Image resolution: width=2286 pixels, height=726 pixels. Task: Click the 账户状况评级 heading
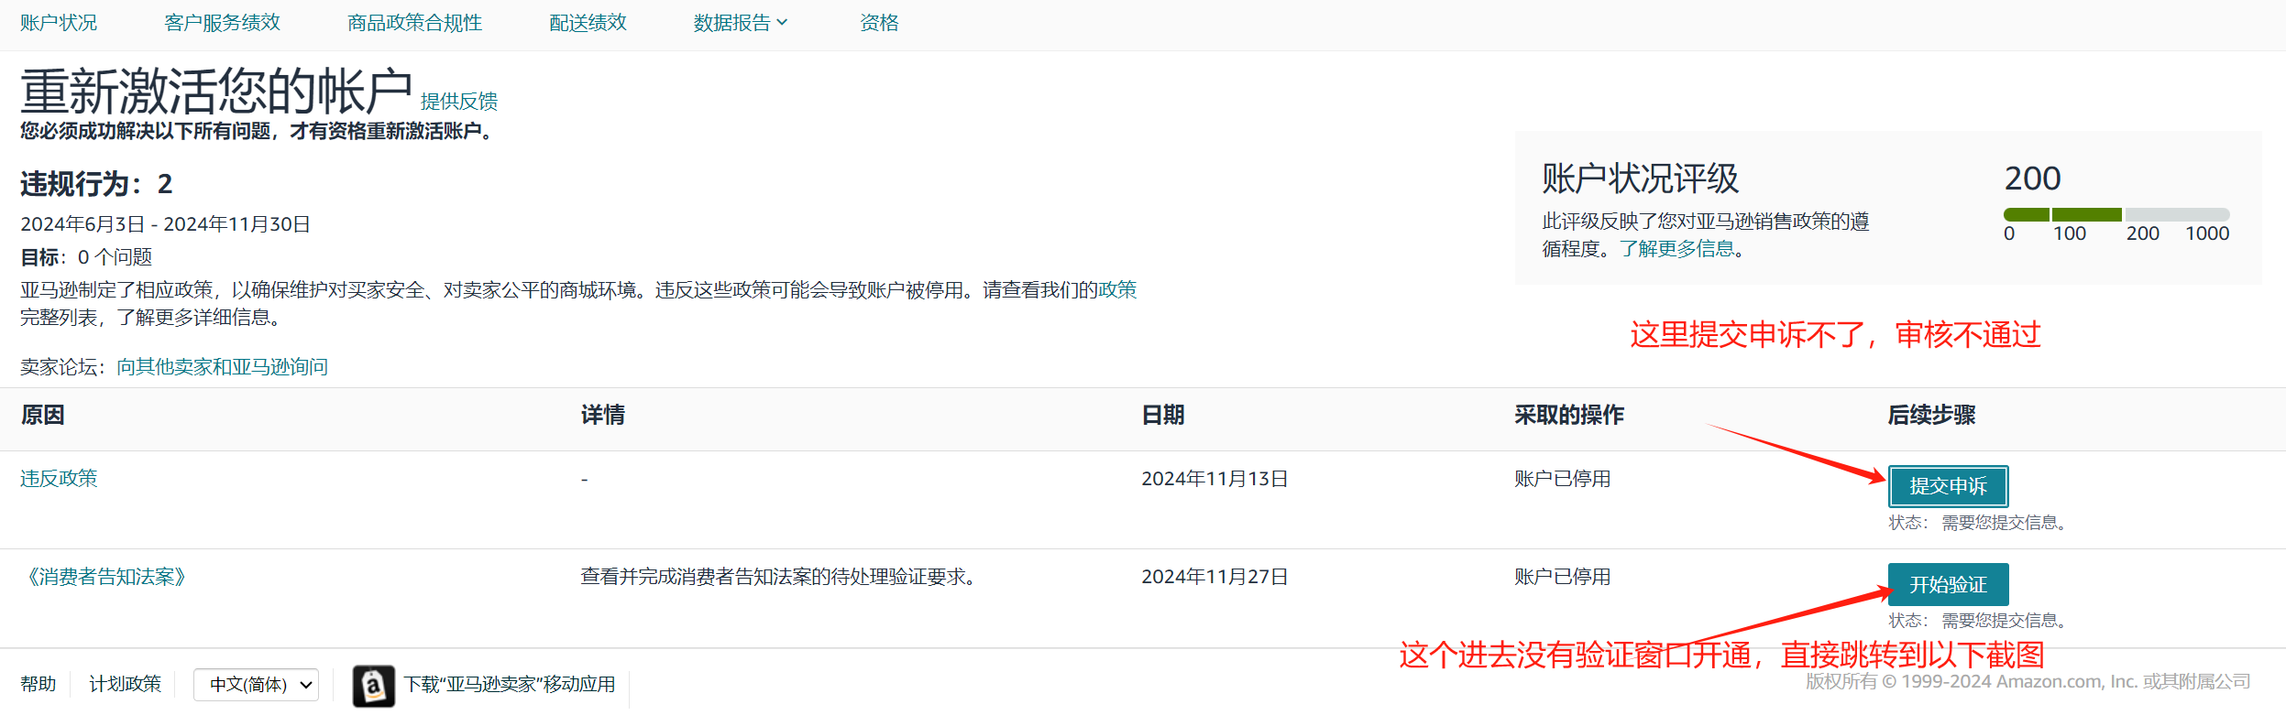[1641, 179]
